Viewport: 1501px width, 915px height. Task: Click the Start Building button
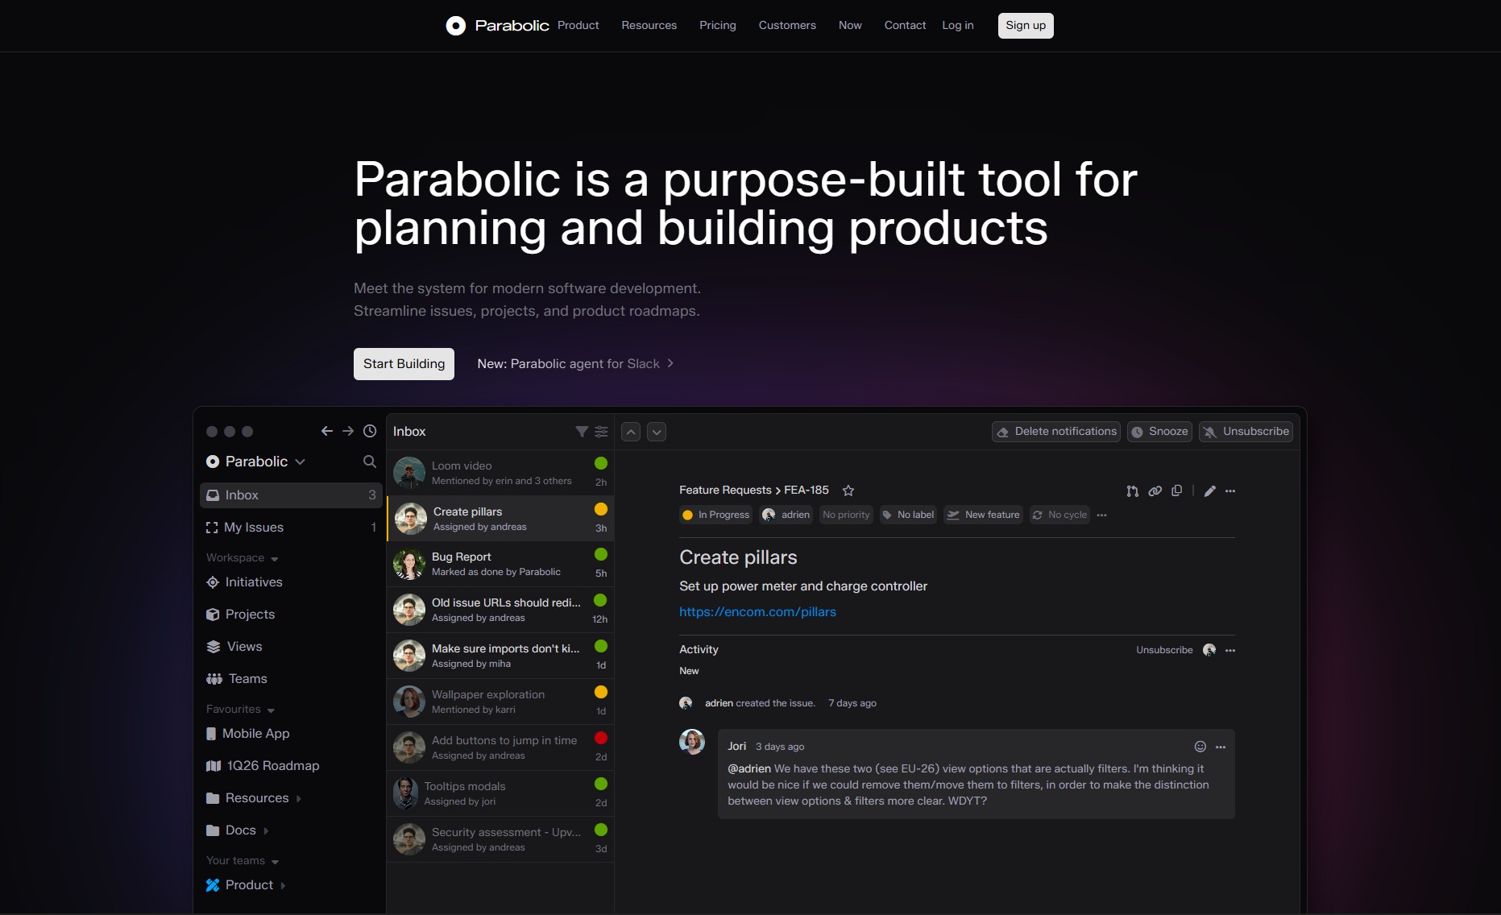tap(404, 363)
